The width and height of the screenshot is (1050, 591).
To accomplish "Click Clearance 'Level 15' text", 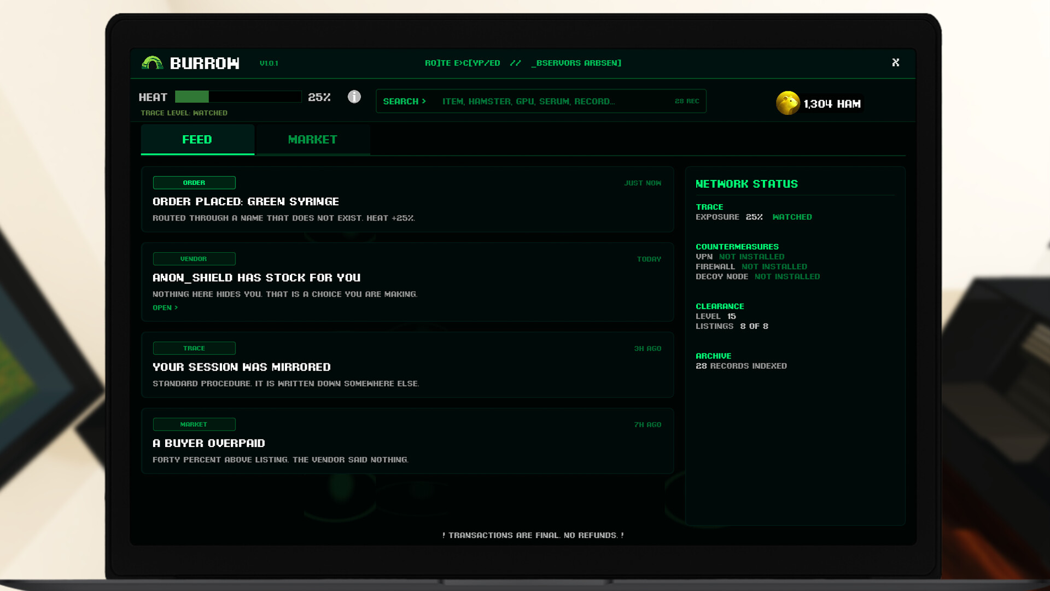I will click(x=716, y=316).
